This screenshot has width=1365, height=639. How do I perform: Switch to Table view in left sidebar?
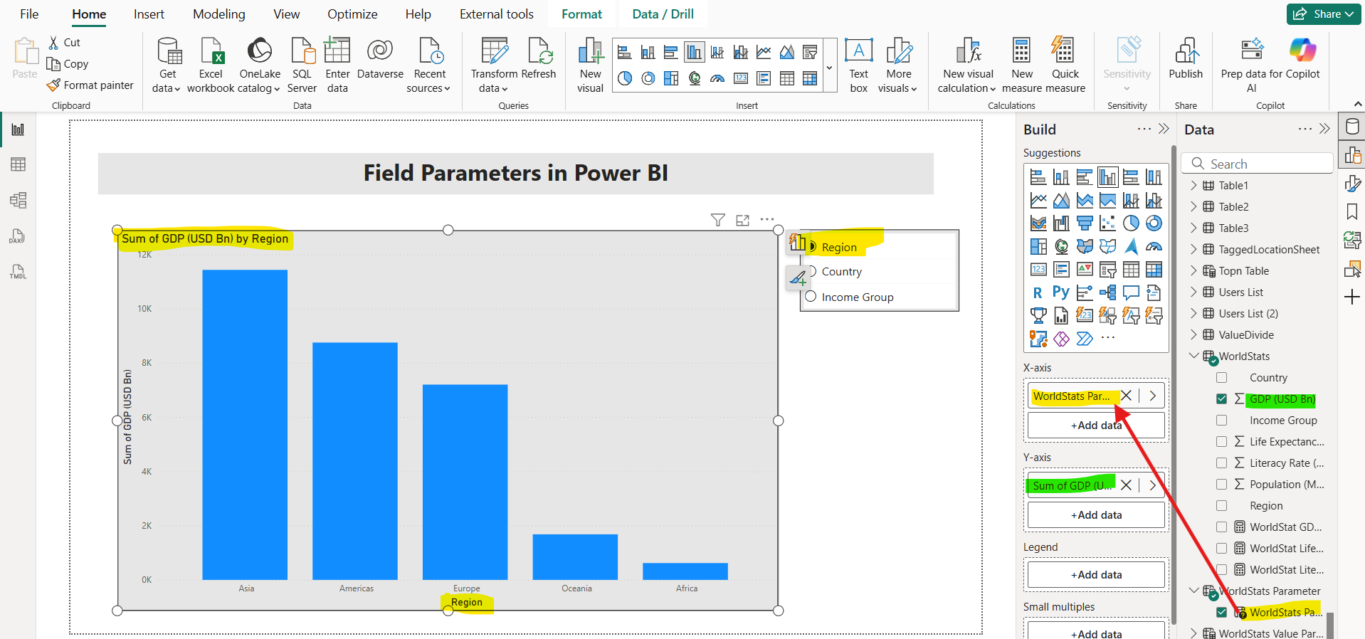coord(19,164)
